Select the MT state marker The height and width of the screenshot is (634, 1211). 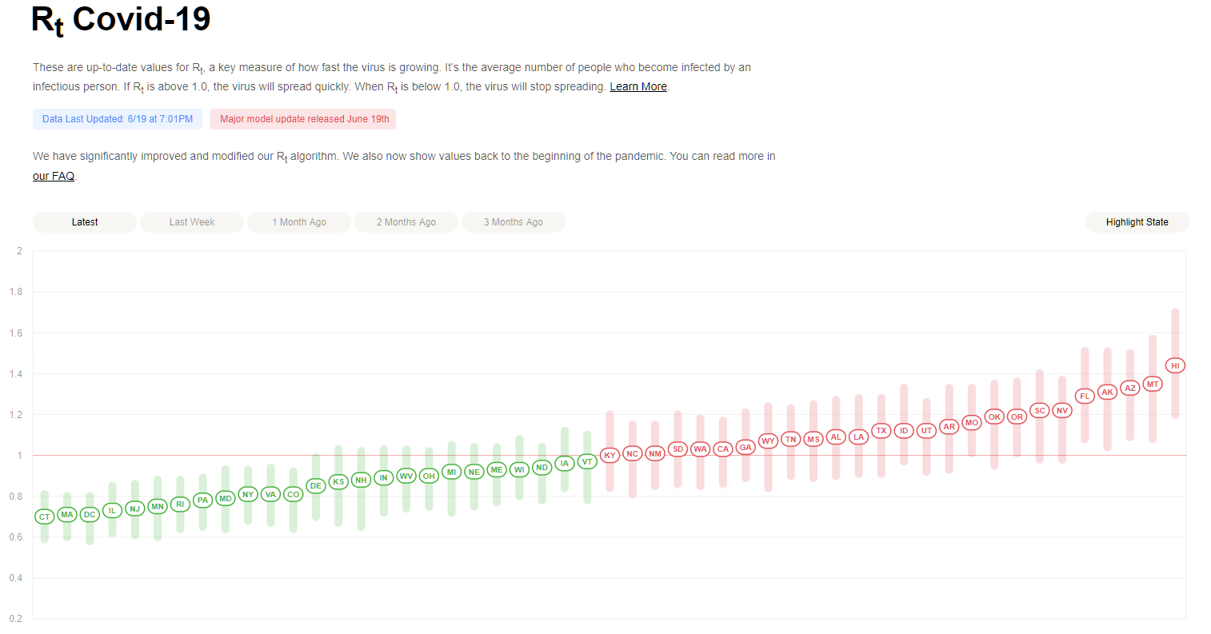click(1153, 384)
